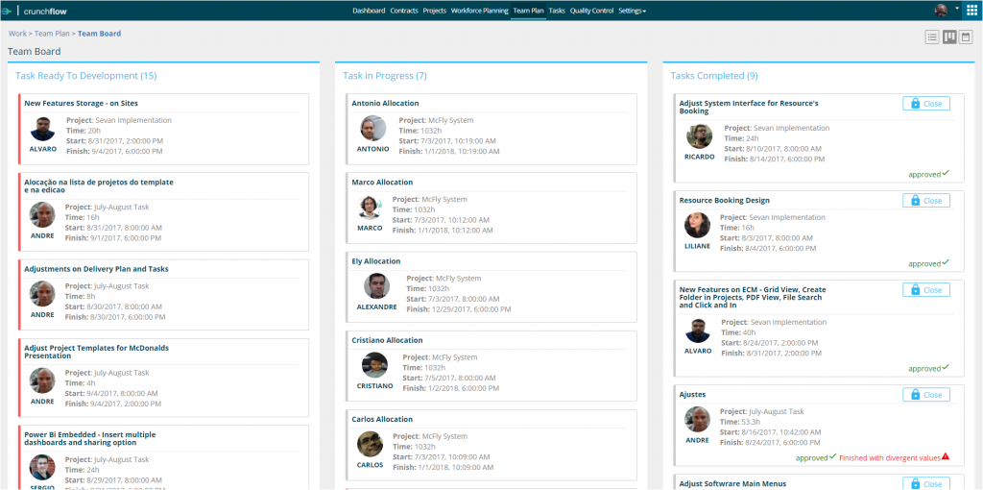Viewport: 983px width, 490px height.
Task: Open Projects from the navigation bar
Action: tap(435, 11)
